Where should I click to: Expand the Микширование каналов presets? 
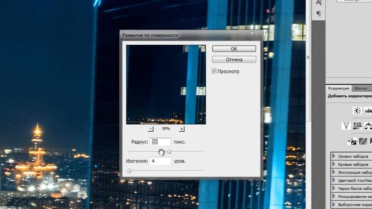click(334, 196)
